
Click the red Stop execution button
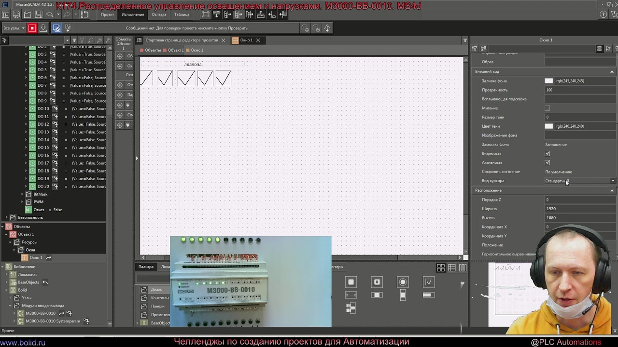pos(32,28)
